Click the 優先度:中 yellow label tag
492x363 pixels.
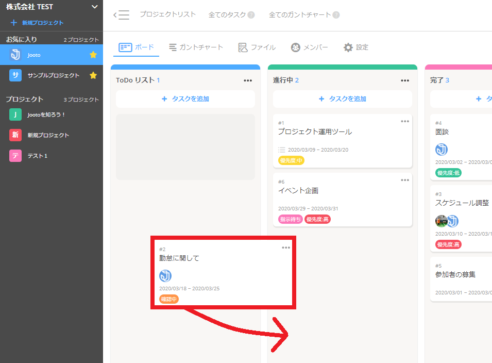(291, 160)
